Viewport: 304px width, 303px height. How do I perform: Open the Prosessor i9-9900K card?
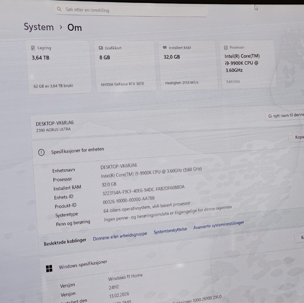click(248, 64)
